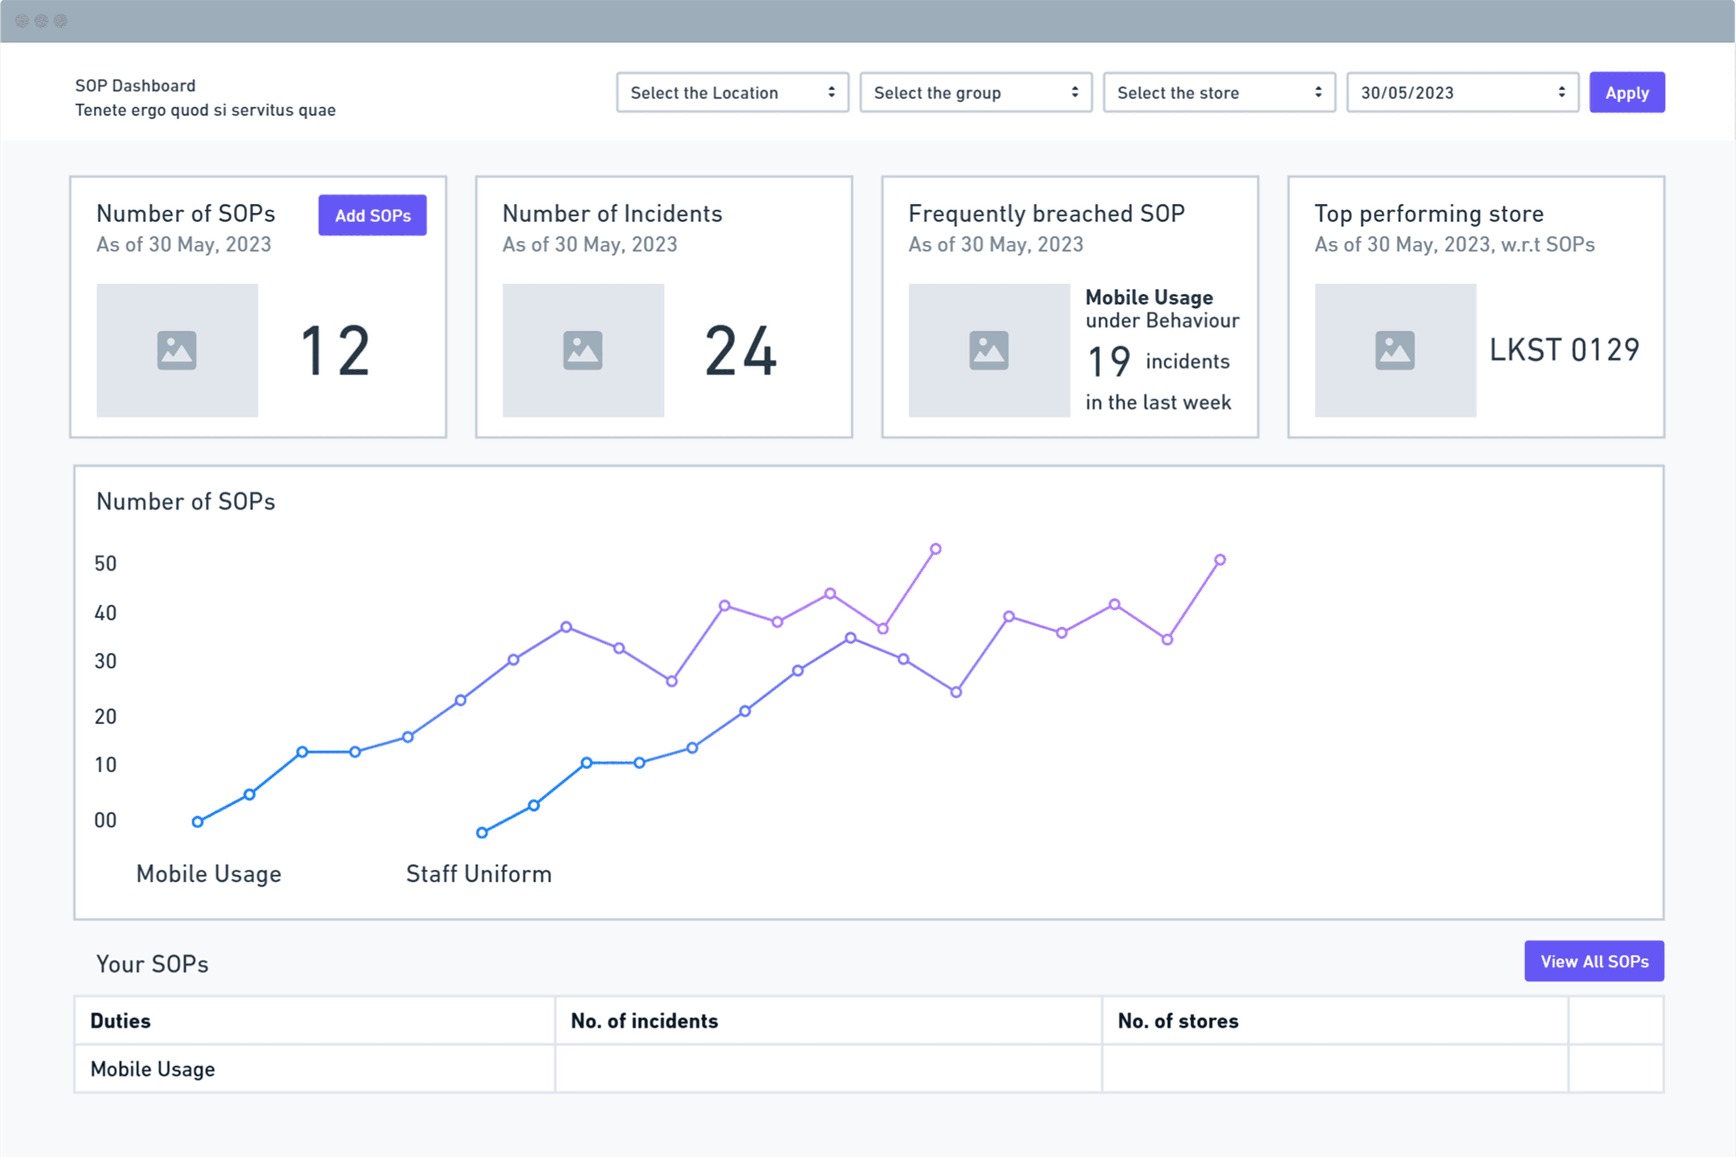Click the y-axis label 30
Viewport: 1736px width, 1157px height.
pyautogui.click(x=106, y=661)
